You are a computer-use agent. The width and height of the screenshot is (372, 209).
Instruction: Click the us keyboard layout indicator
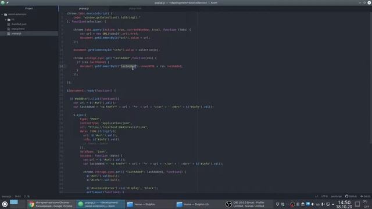(318, 204)
